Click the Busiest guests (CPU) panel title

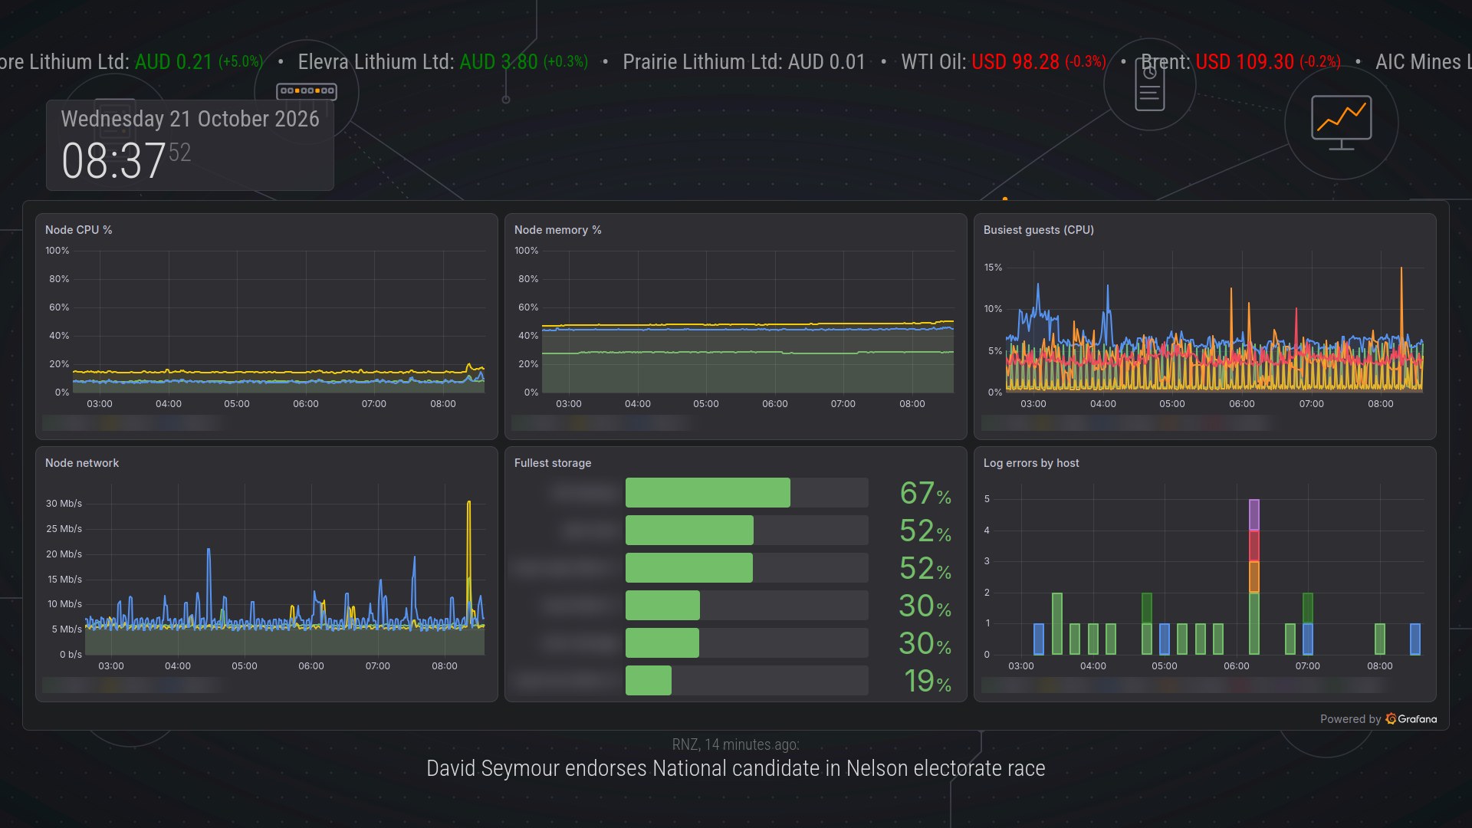(x=1038, y=230)
